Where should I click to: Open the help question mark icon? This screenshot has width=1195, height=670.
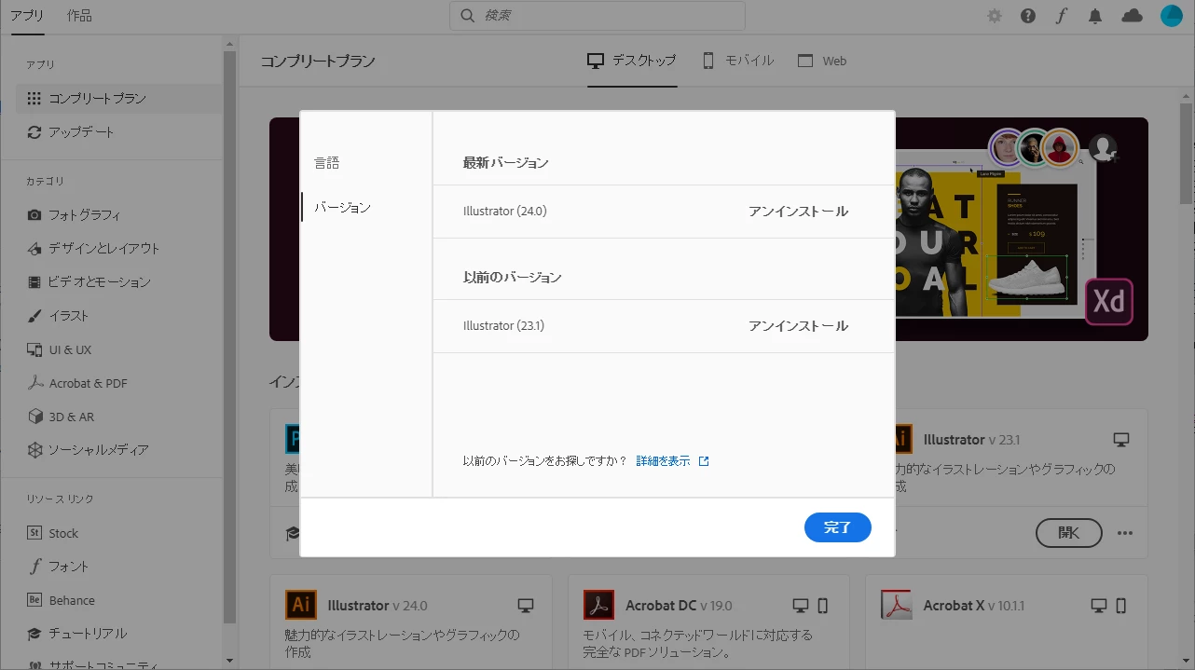(x=1028, y=16)
